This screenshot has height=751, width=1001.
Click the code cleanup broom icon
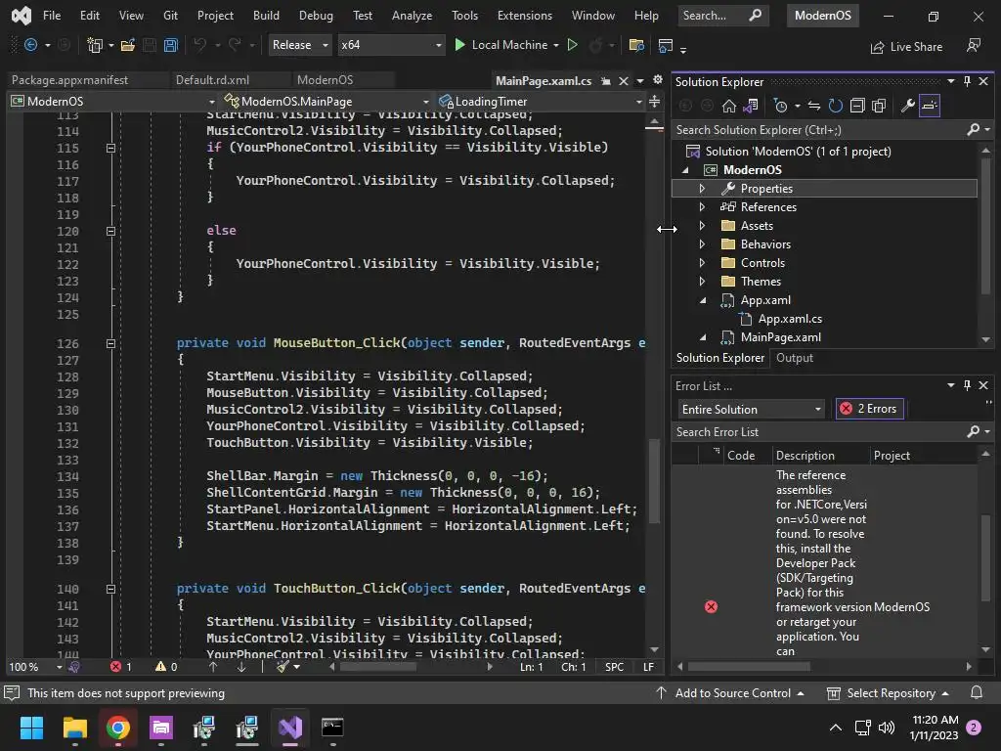[283, 667]
